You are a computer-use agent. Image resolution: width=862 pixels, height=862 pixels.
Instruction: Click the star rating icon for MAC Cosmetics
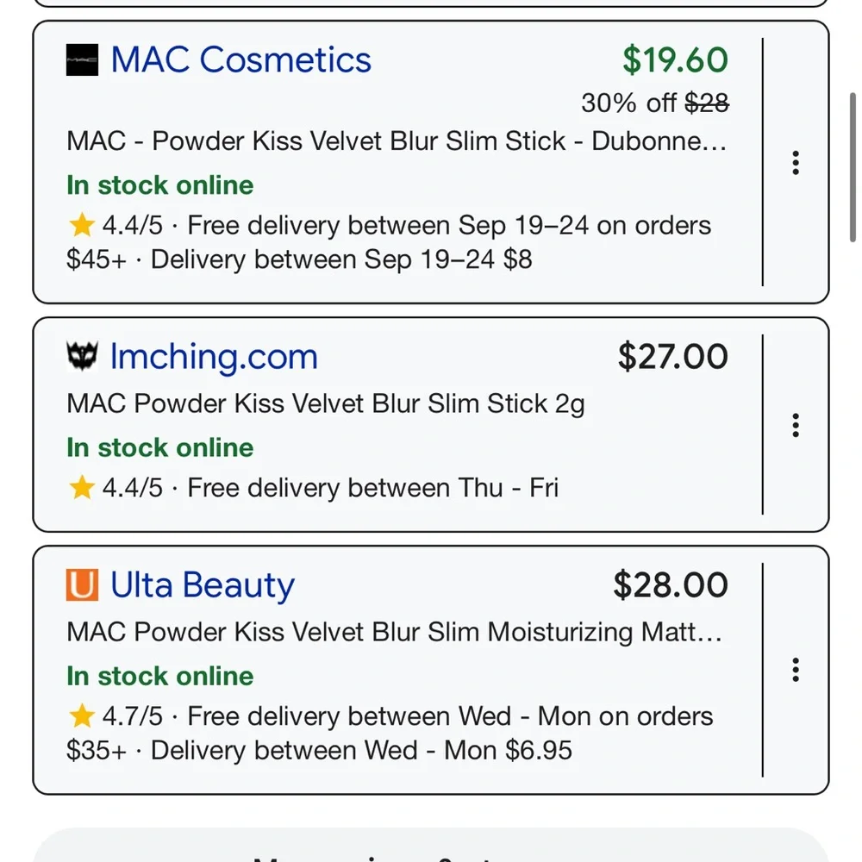(x=82, y=226)
